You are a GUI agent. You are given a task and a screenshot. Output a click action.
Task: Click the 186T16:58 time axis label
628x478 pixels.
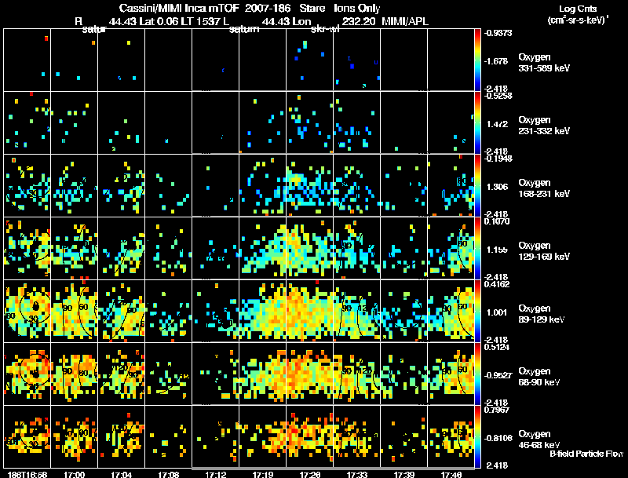27,474
